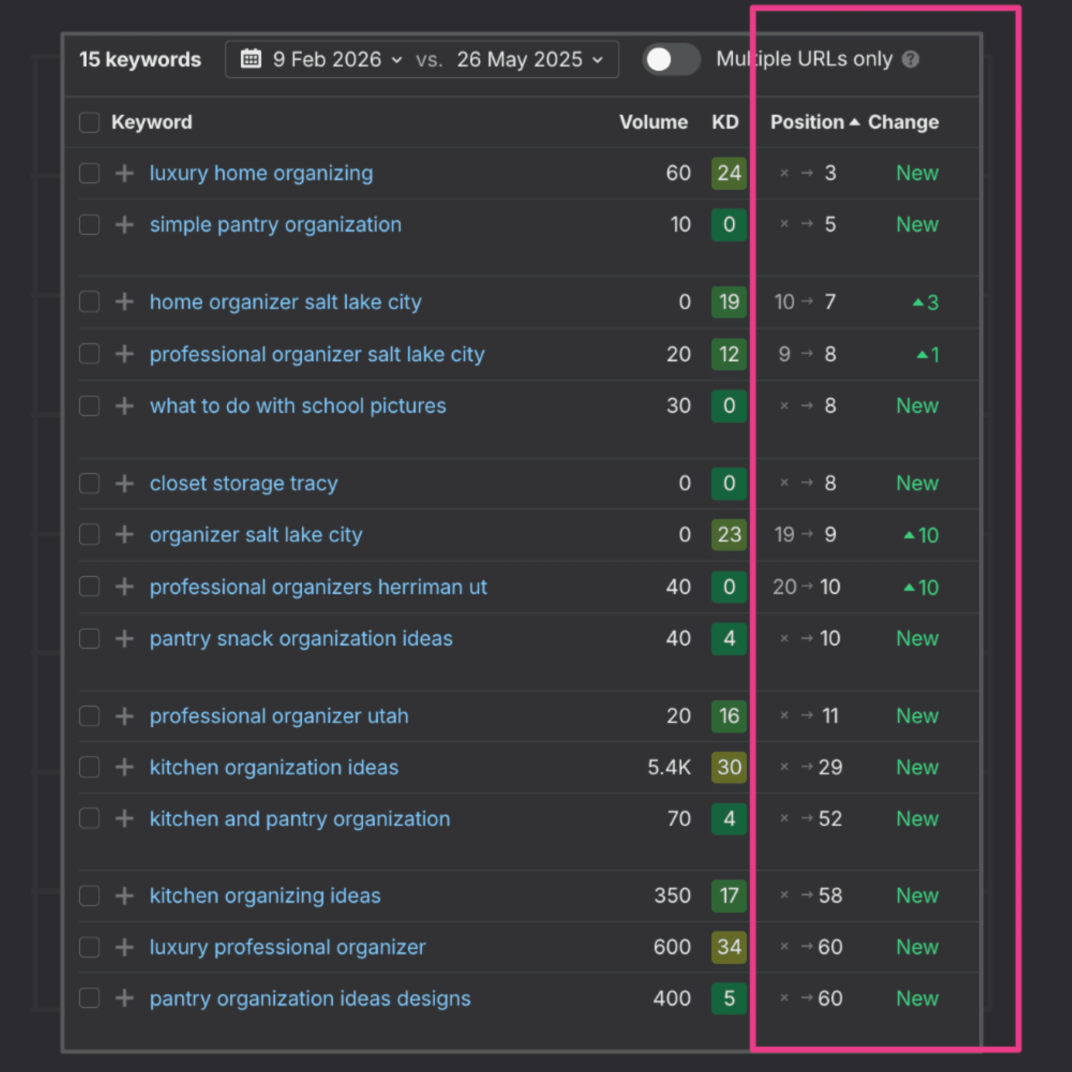Click the yellow KD 30 difficulty badge
The width and height of the screenshot is (1072, 1072).
pyautogui.click(x=728, y=768)
